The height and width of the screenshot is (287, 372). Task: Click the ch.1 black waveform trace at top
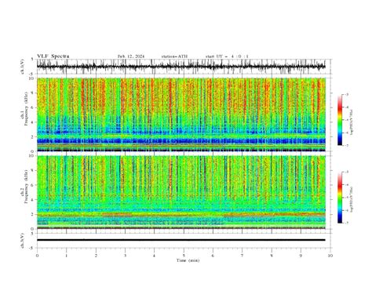click(181, 67)
